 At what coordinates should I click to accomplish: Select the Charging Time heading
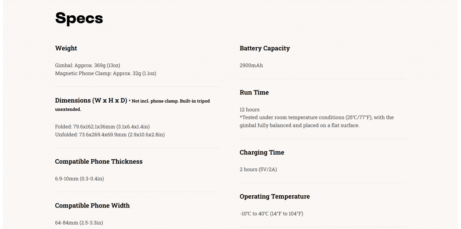262,152
